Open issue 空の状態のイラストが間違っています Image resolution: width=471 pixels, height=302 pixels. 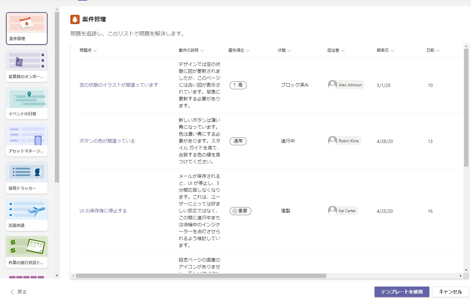(x=119, y=85)
